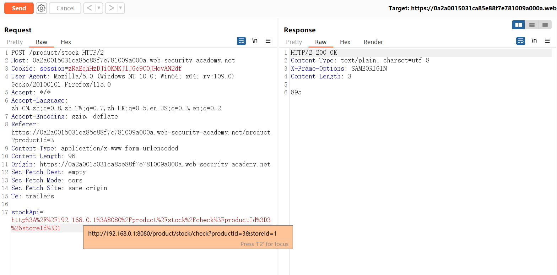Open Request panel hamburger options menu
The width and height of the screenshot is (557, 275).
coord(268,41)
